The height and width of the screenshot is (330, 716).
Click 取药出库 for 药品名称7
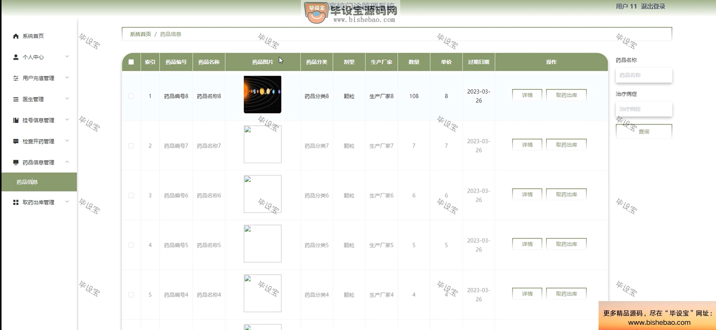pos(566,145)
